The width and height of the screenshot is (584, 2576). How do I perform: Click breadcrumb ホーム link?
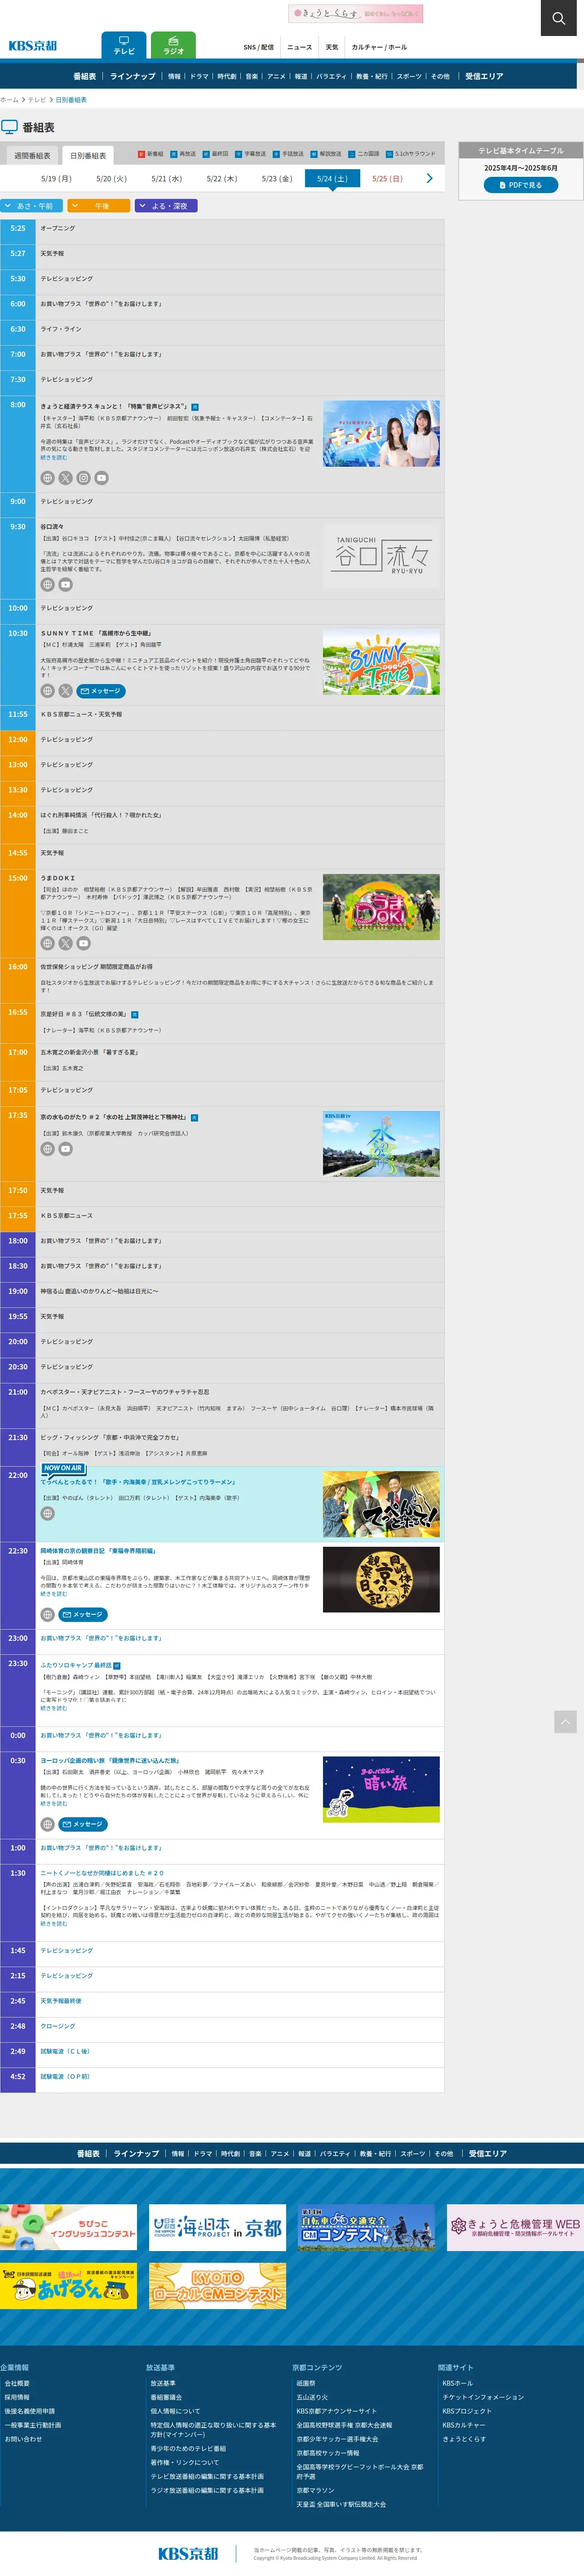tap(9, 100)
